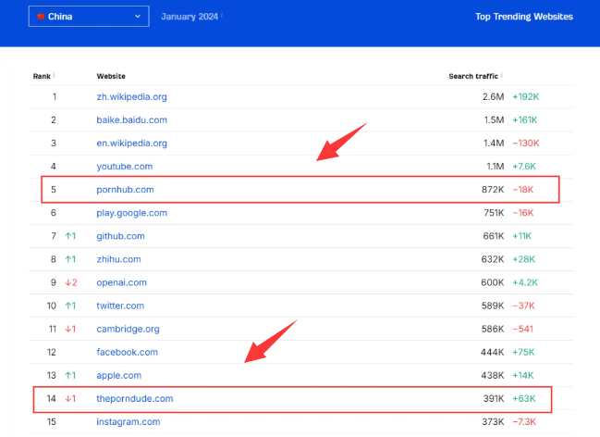Click the Rank column header
The image size is (600, 437).
(42, 76)
